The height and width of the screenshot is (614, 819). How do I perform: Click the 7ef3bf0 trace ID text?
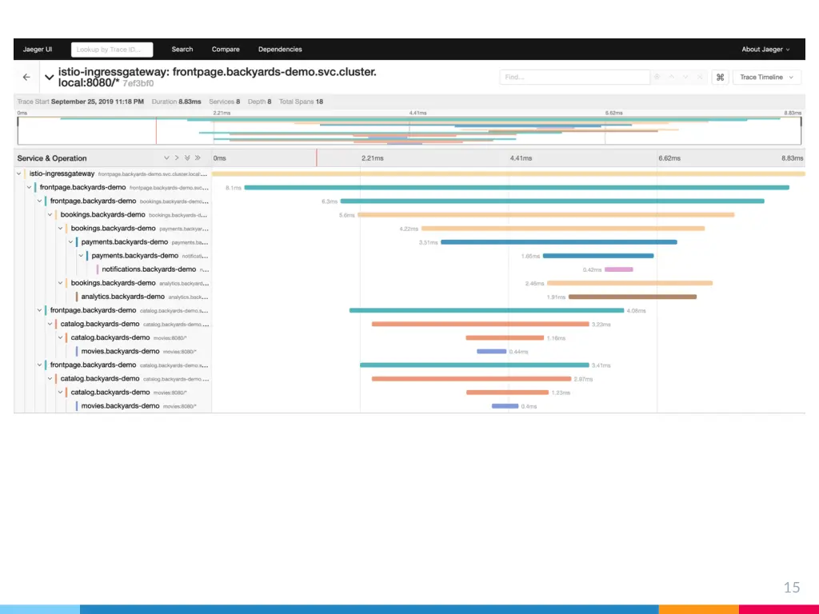tap(138, 83)
